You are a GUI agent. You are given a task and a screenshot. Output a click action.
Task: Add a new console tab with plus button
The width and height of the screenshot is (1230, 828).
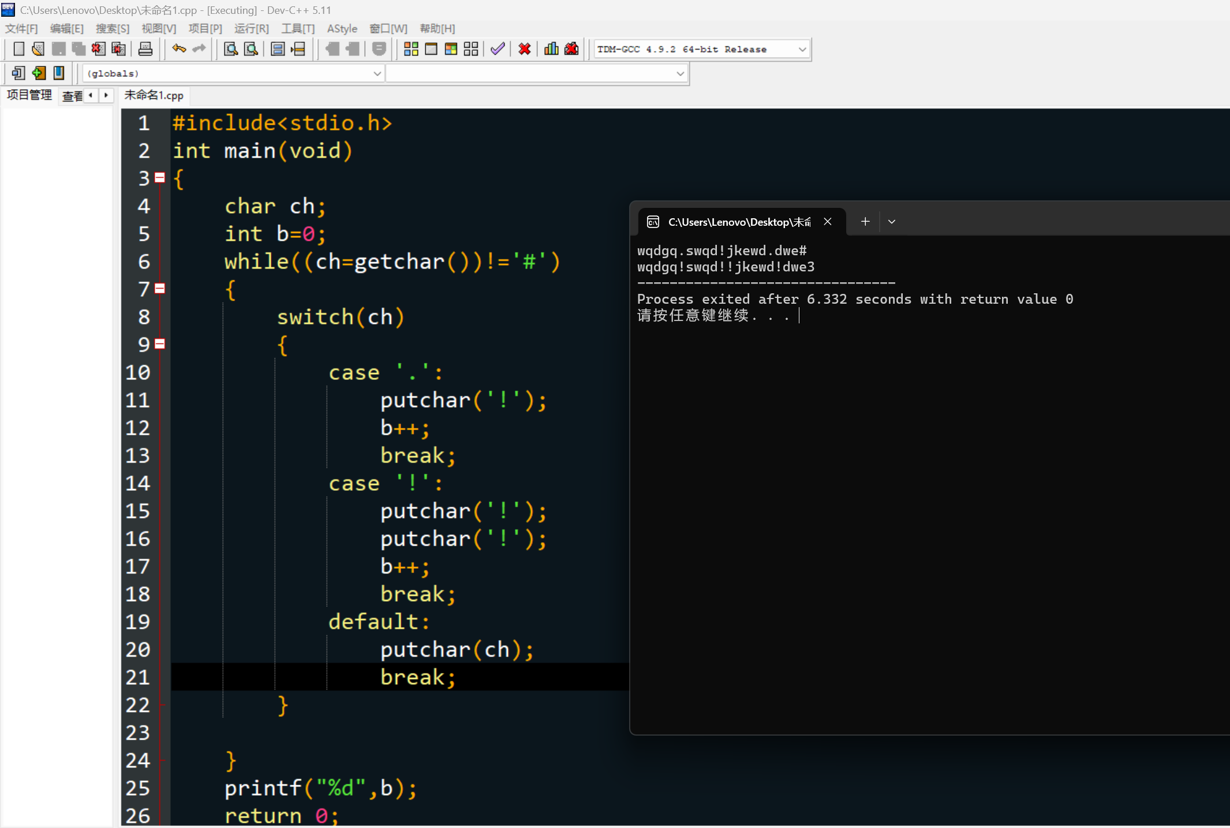[865, 222]
